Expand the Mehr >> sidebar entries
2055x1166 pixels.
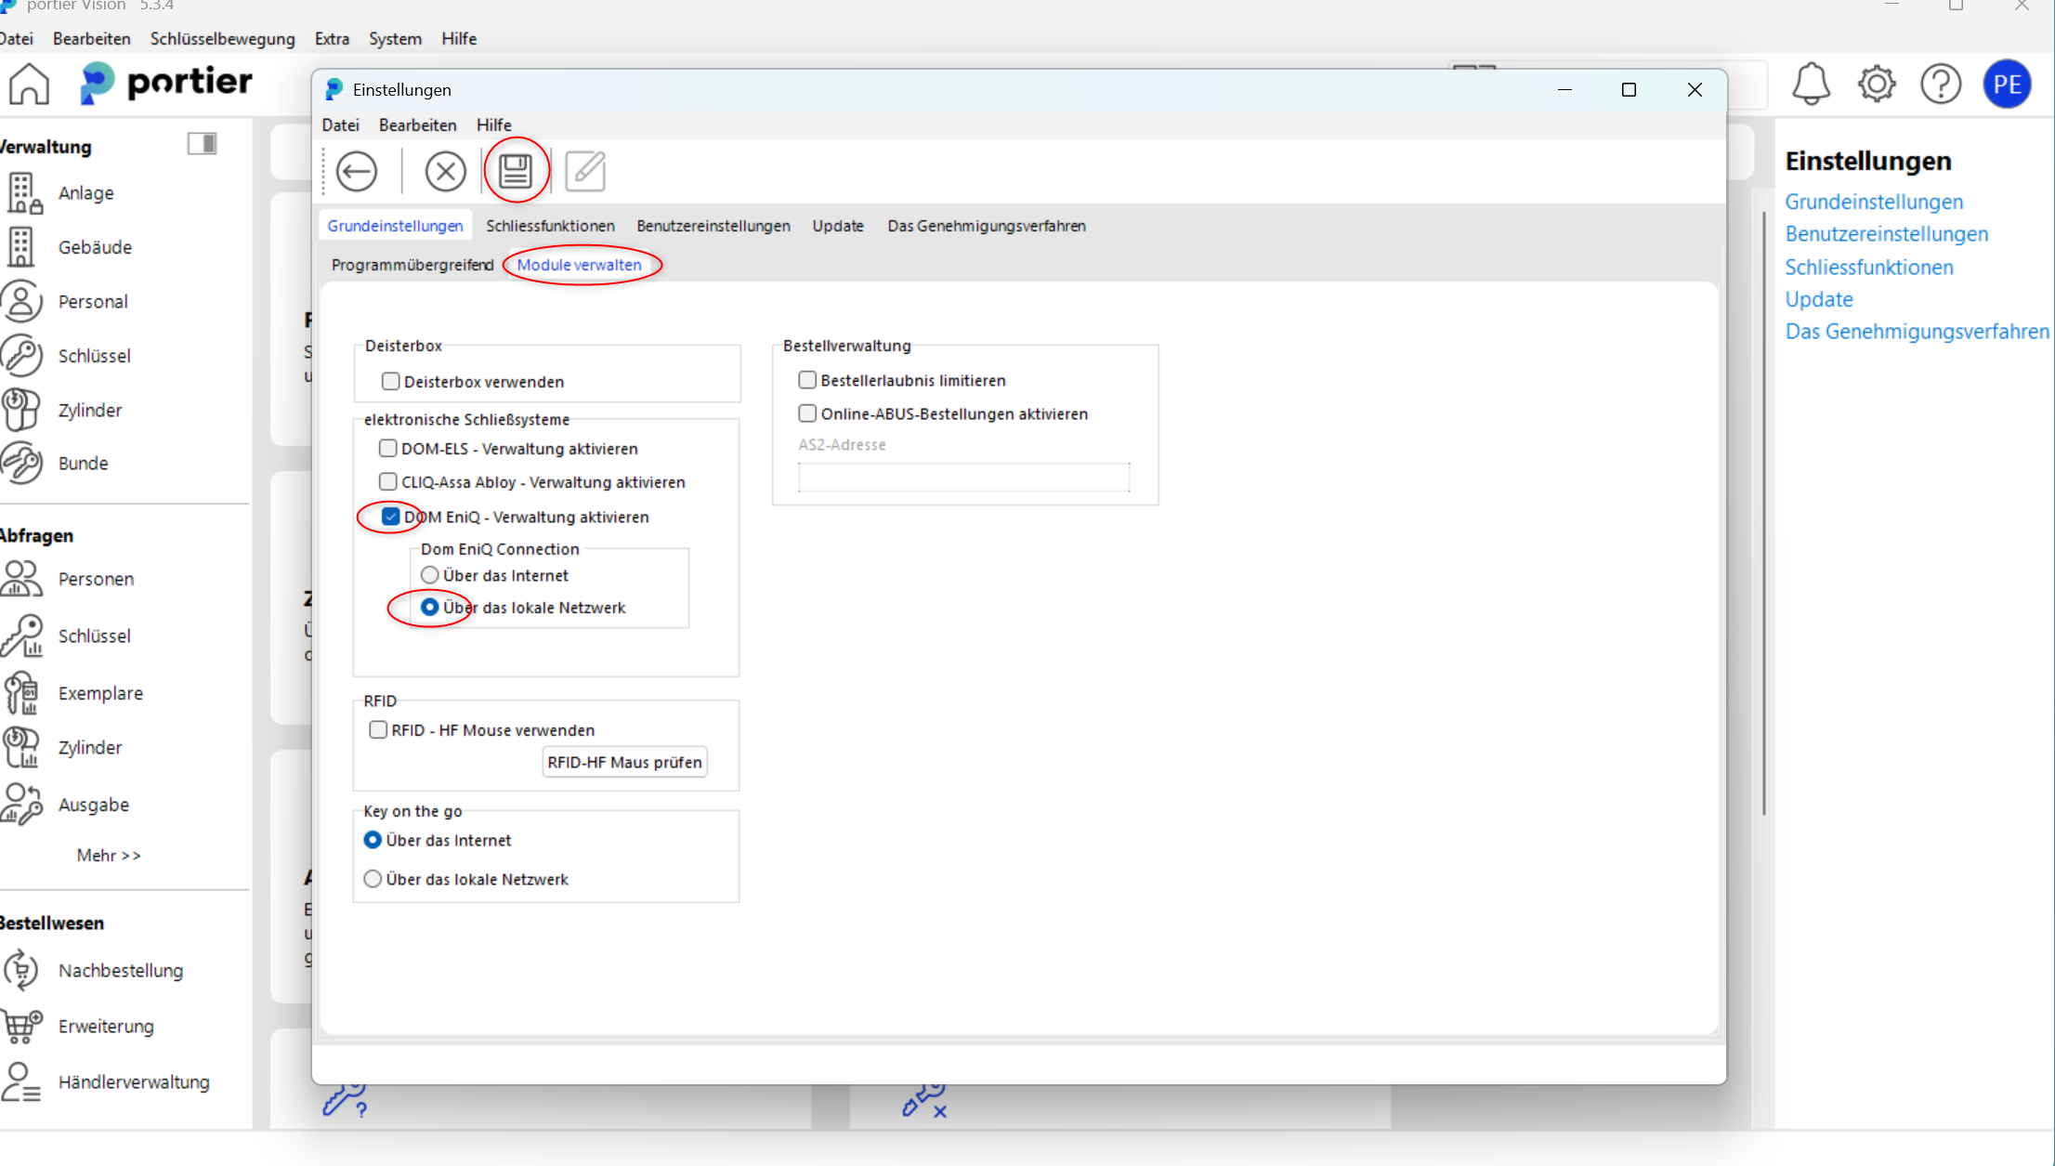[x=109, y=855]
